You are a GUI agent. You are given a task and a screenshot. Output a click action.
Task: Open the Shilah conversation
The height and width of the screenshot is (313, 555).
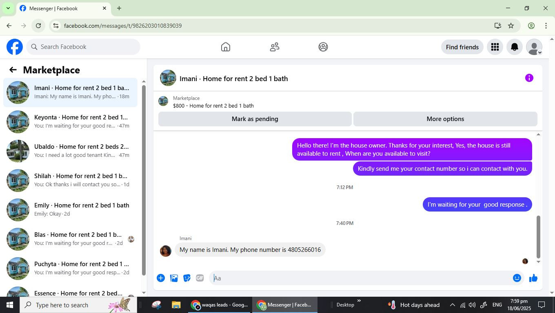70,181
